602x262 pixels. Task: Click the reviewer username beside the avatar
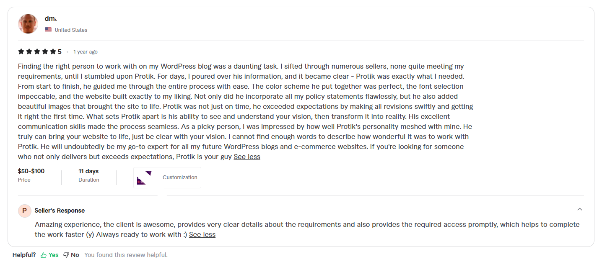(50, 18)
